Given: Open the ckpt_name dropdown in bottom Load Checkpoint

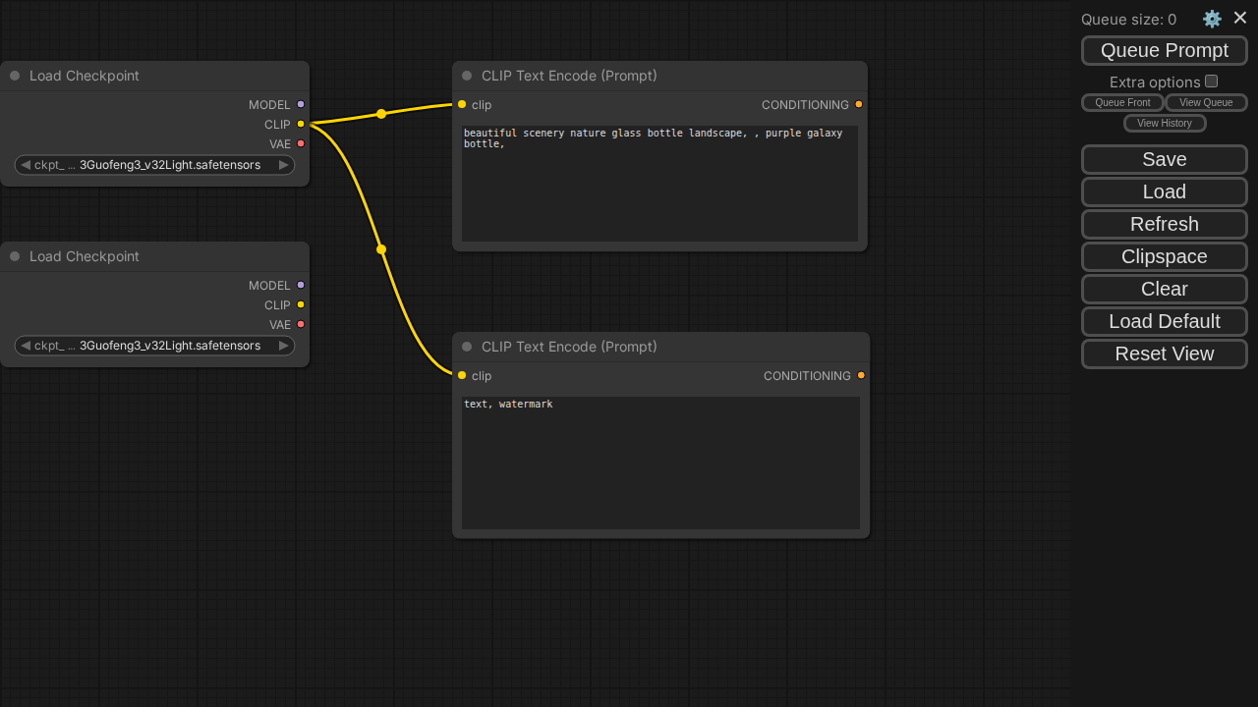Looking at the screenshot, I should click(154, 346).
